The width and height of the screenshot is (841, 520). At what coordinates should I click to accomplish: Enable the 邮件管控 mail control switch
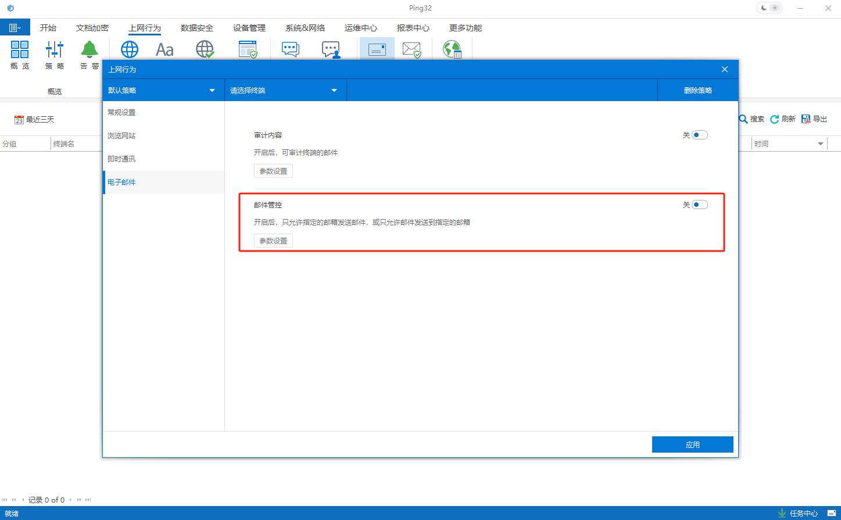pos(699,205)
